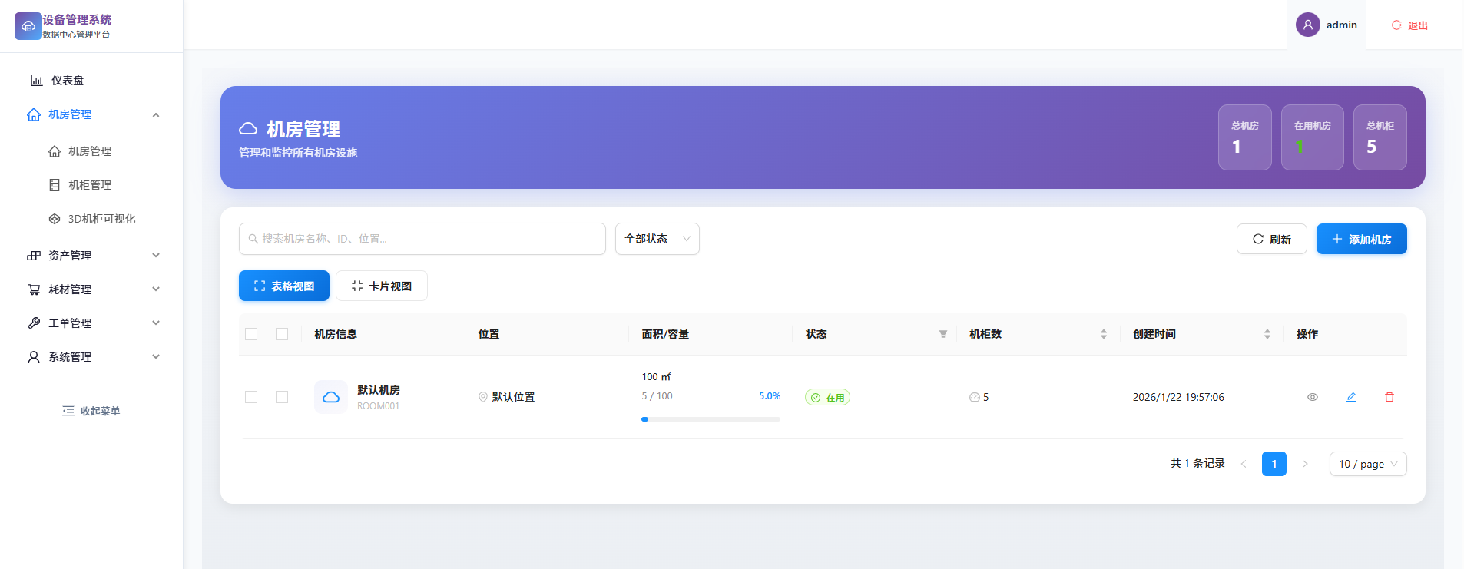This screenshot has width=1464, height=569.
Task: Click the 总机柜 stat card
Action: pyautogui.click(x=1380, y=137)
